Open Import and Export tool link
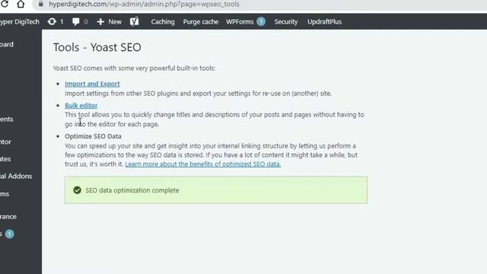This screenshot has width=487, height=274. coord(92,84)
